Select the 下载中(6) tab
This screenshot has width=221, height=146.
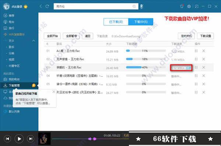click(141, 22)
